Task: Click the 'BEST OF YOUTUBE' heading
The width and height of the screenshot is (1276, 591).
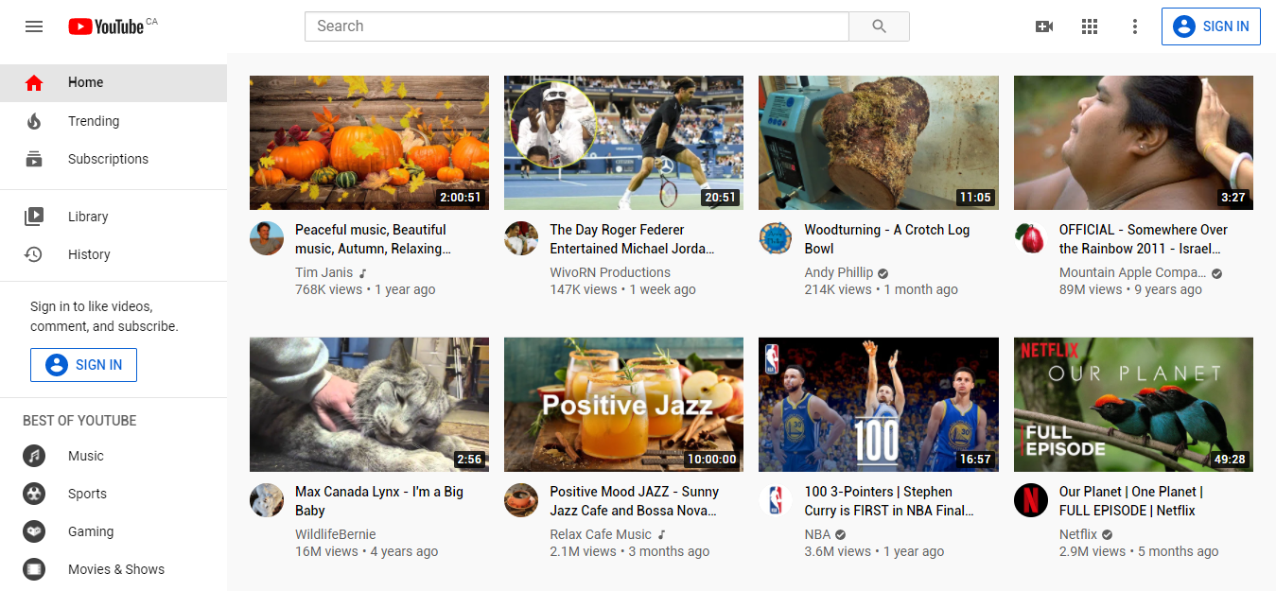Action: click(x=79, y=421)
